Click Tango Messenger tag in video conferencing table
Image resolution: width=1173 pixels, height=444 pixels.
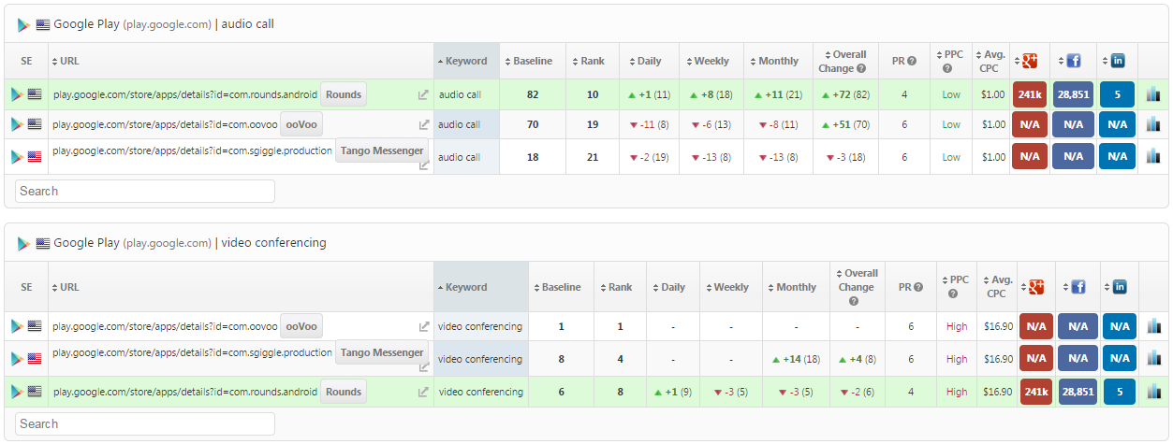(x=381, y=352)
